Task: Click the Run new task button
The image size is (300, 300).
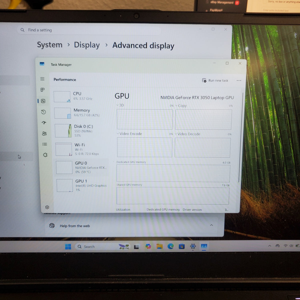Action: pyautogui.click(x=215, y=80)
